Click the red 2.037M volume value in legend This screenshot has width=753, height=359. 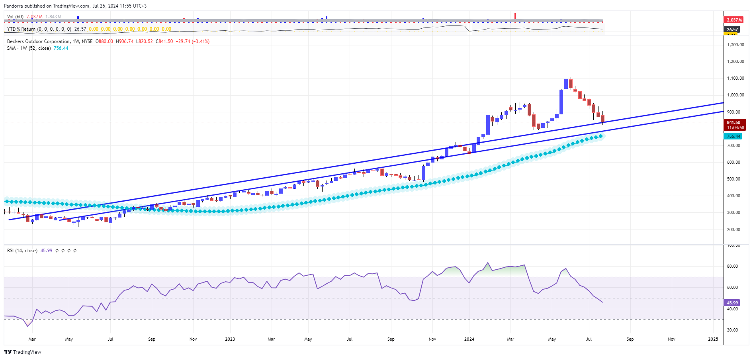[34, 17]
